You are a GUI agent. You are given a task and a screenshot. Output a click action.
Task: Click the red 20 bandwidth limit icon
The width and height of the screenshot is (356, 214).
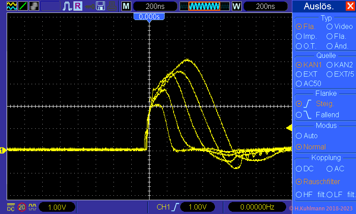(22, 207)
